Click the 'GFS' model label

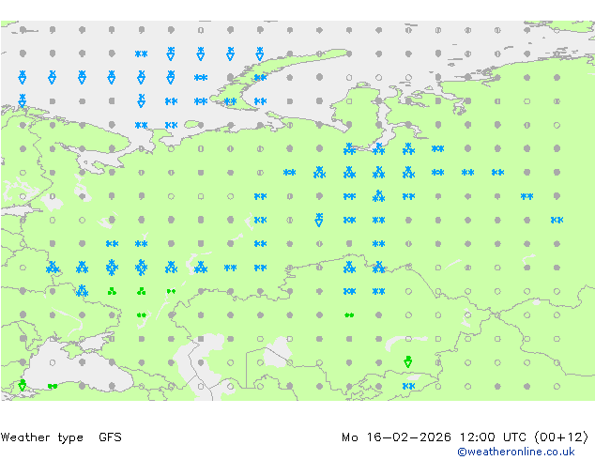point(110,437)
